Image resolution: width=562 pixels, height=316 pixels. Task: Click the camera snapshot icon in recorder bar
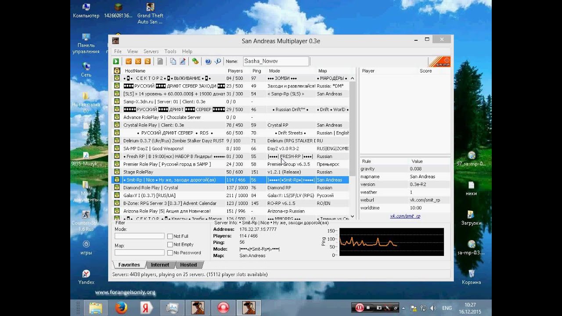coord(379,308)
